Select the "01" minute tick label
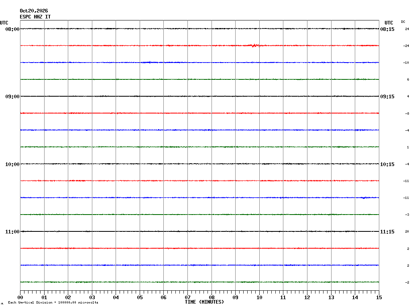The image size is (411, 308). tap(44, 298)
